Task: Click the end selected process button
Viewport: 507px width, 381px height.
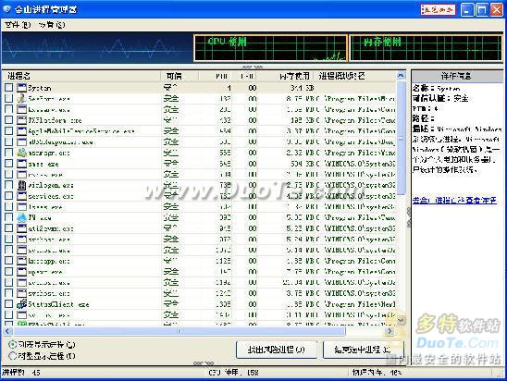Action: (363, 350)
